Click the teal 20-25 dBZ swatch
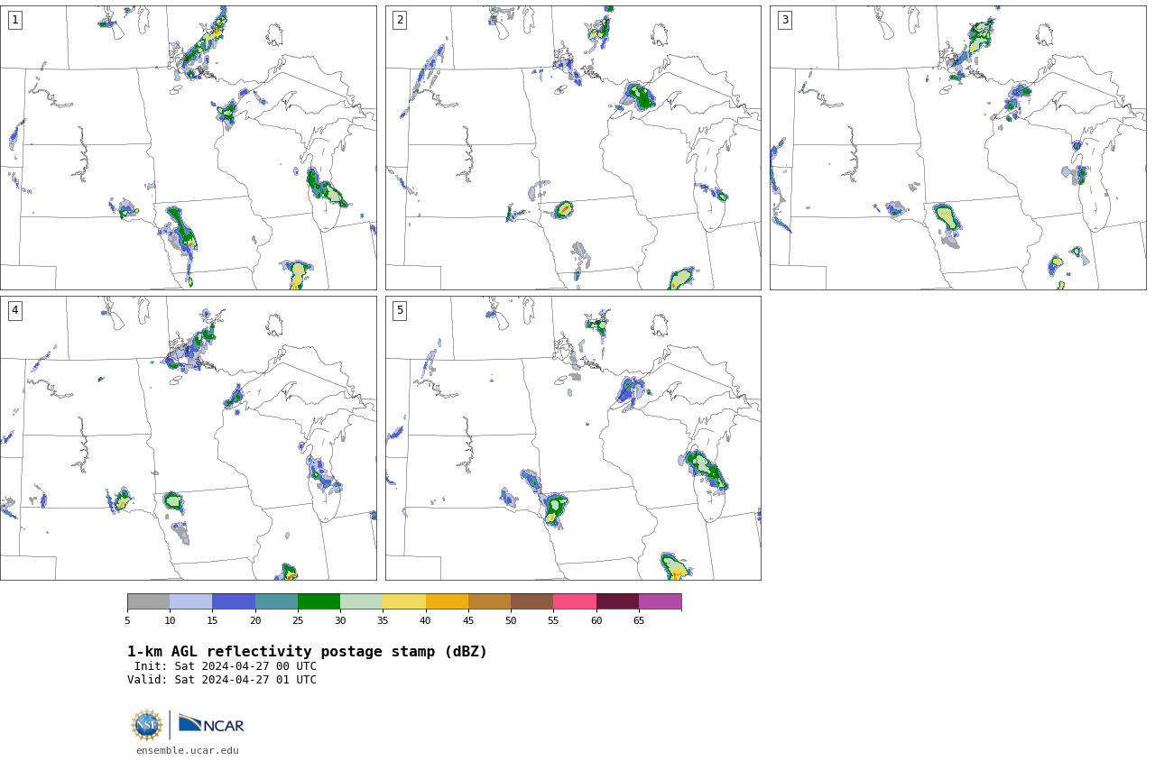 click(276, 601)
